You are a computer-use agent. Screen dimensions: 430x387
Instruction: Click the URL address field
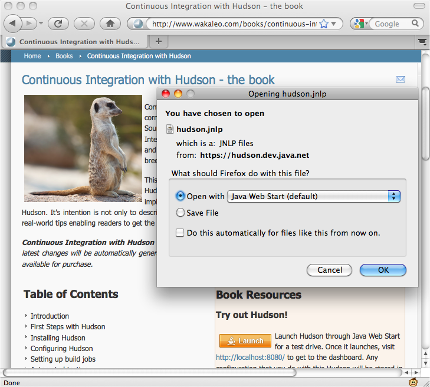click(x=233, y=24)
